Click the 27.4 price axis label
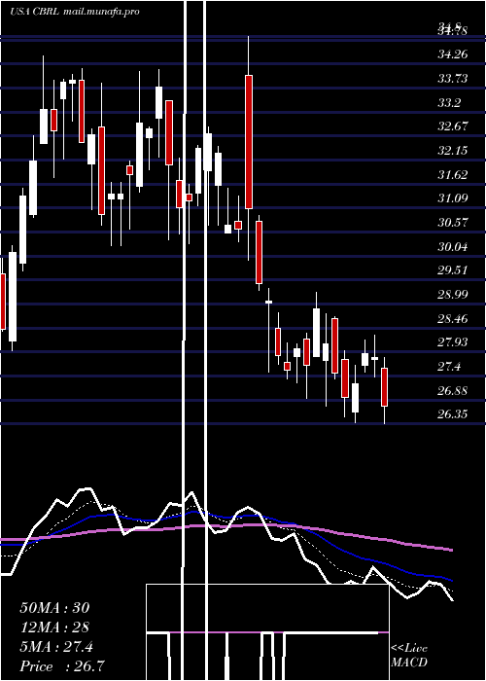Screen dimensions: 486x681 [449, 367]
